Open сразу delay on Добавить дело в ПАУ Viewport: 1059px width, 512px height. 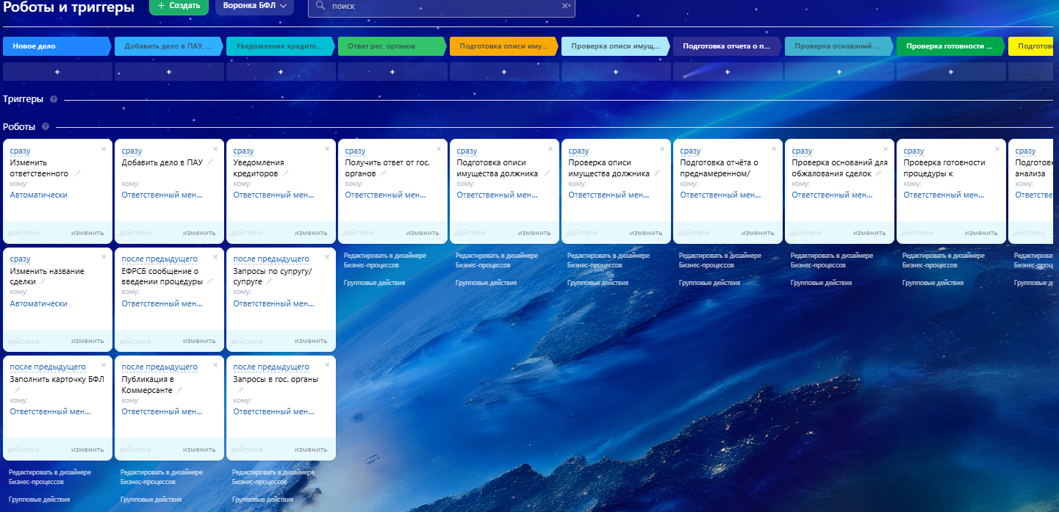(x=132, y=151)
